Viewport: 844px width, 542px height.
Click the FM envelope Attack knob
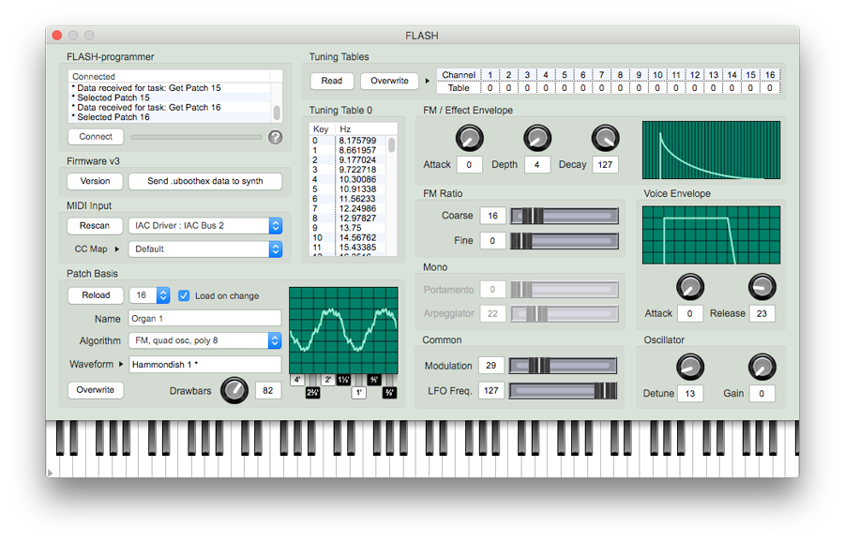(468, 139)
